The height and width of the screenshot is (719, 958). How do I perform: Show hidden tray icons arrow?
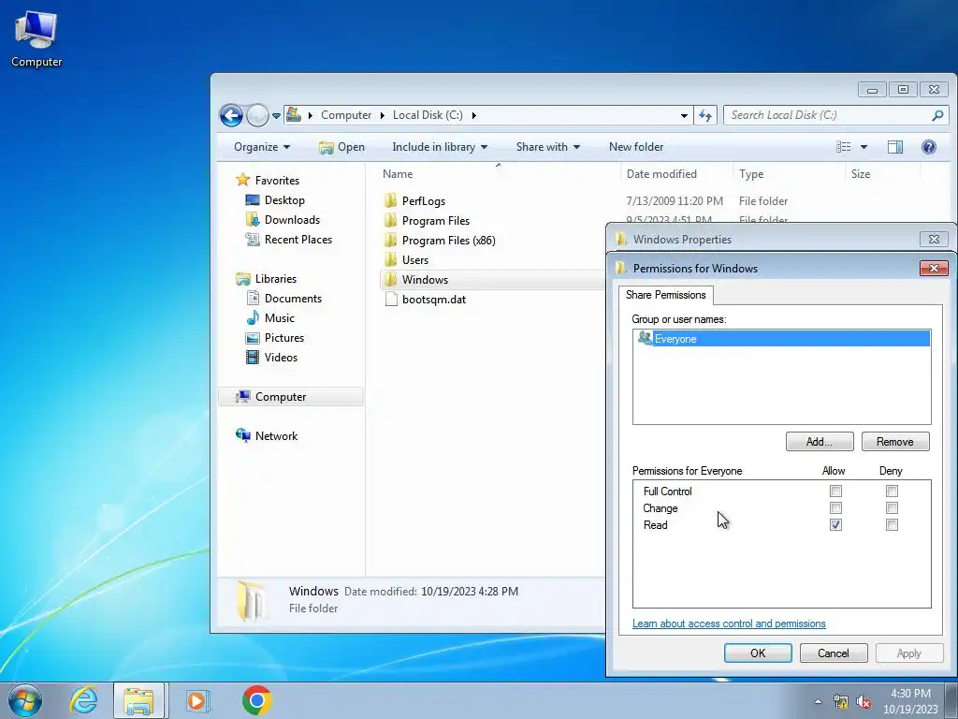(818, 701)
